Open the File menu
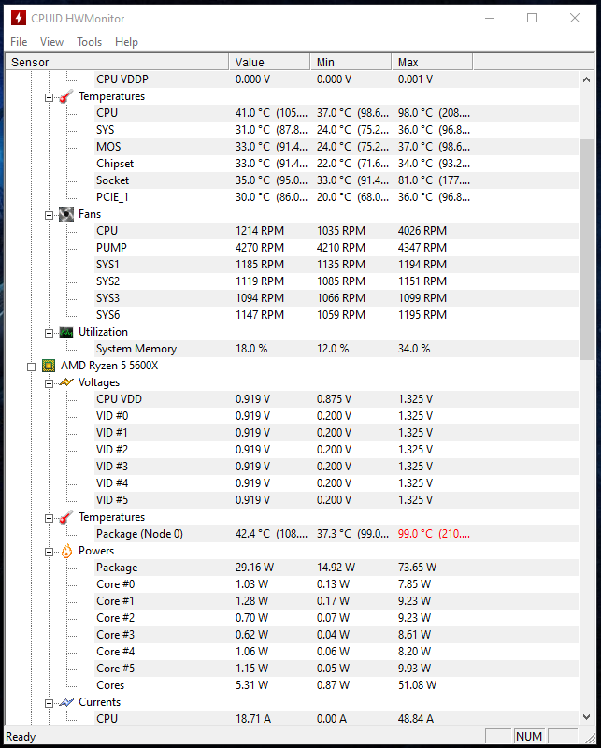Image resolution: width=601 pixels, height=748 pixels. point(18,41)
